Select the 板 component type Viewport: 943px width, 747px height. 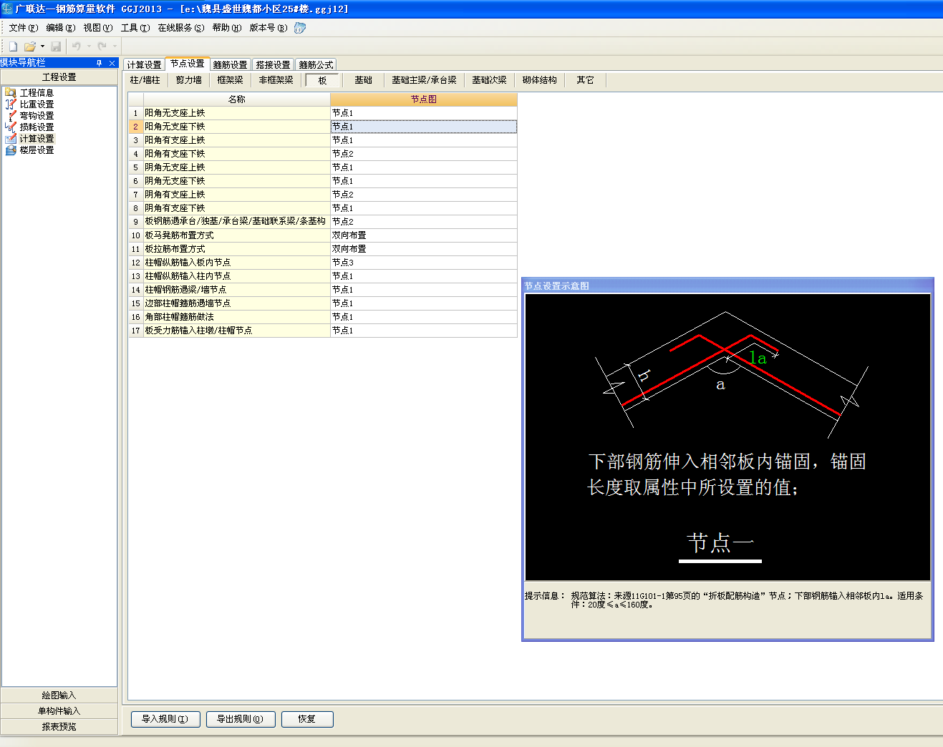[x=322, y=80]
